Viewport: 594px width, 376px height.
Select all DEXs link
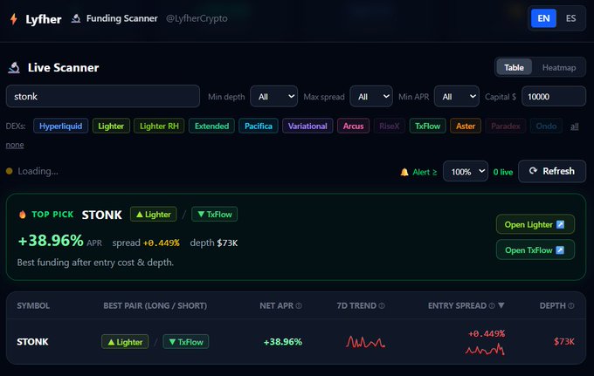pos(575,126)
